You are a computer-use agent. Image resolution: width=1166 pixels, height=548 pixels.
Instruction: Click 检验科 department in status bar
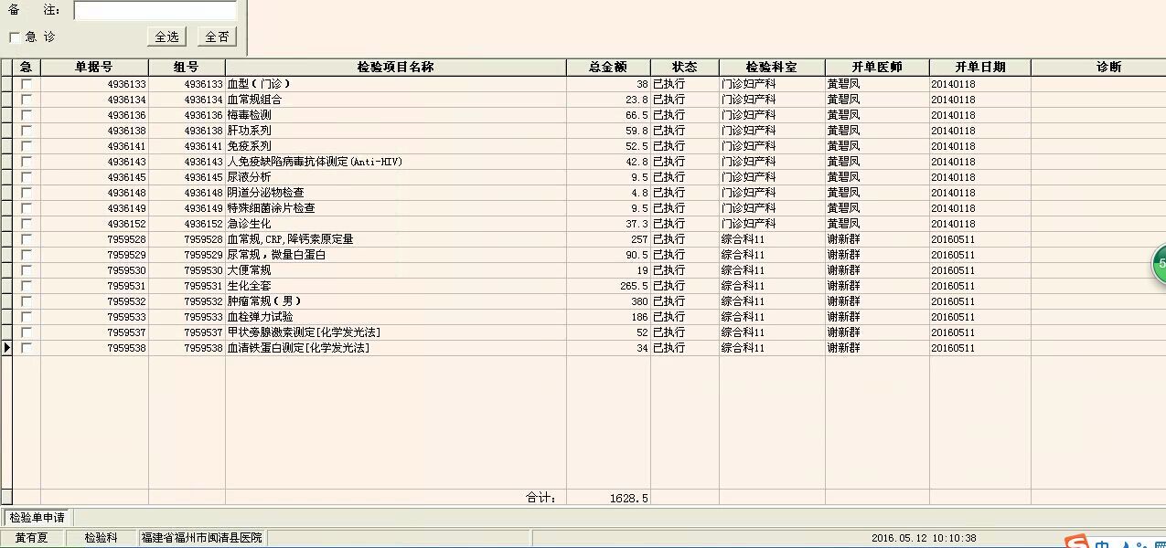click(x=102, y=538)
